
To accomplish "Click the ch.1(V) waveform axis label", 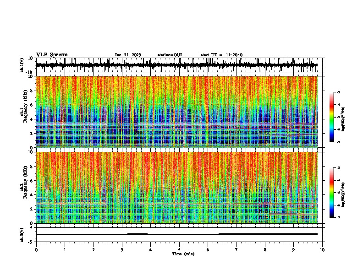I will tap(22, 65).
